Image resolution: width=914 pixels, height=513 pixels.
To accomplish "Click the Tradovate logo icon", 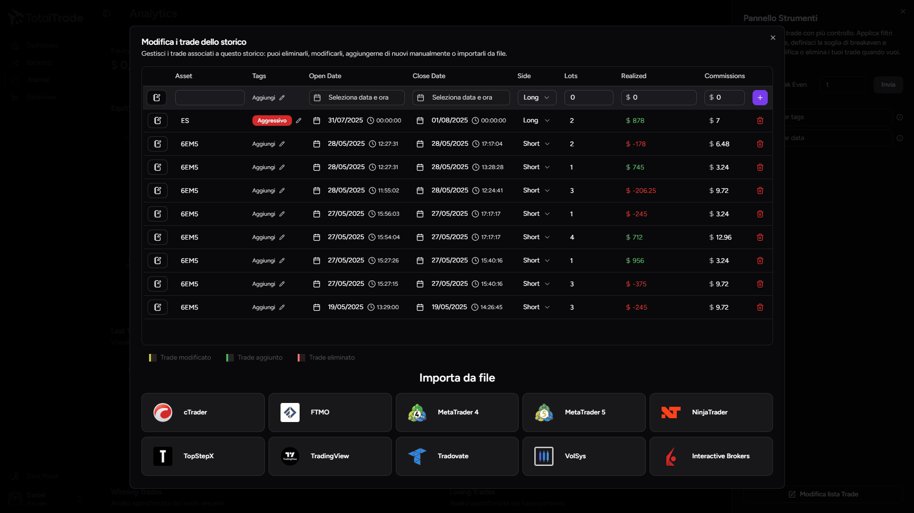I will 417,456.
